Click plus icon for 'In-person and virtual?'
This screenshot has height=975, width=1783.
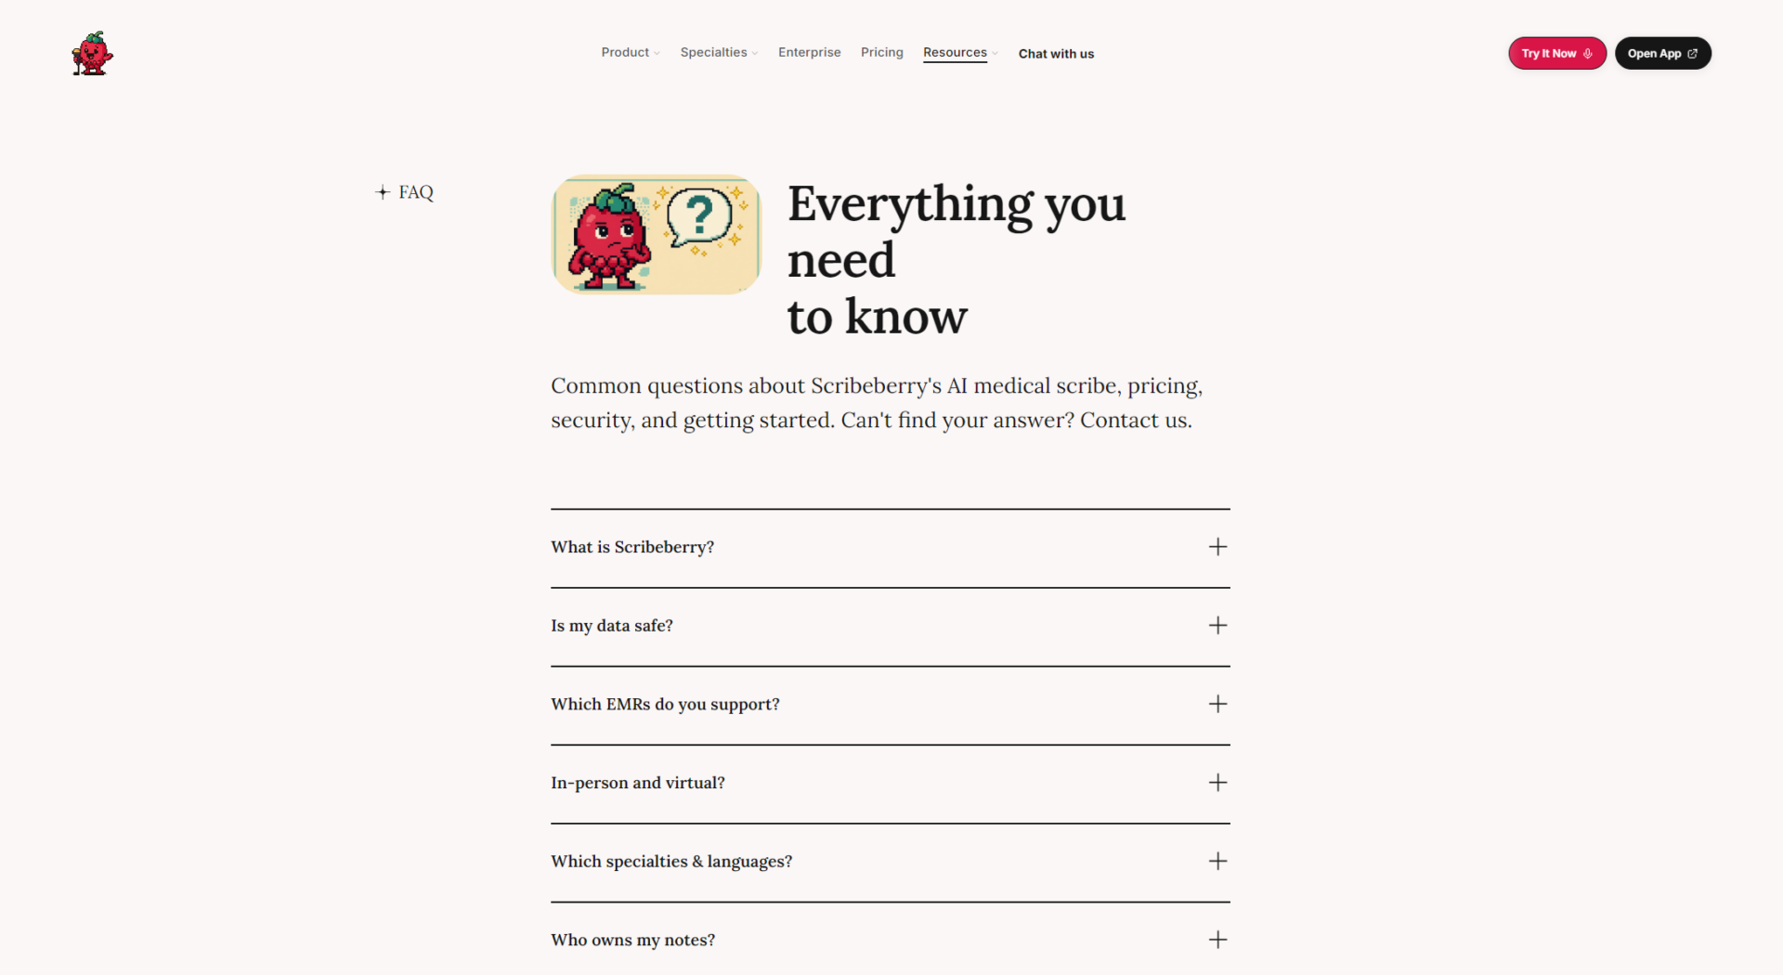(x=1217, y=783)
